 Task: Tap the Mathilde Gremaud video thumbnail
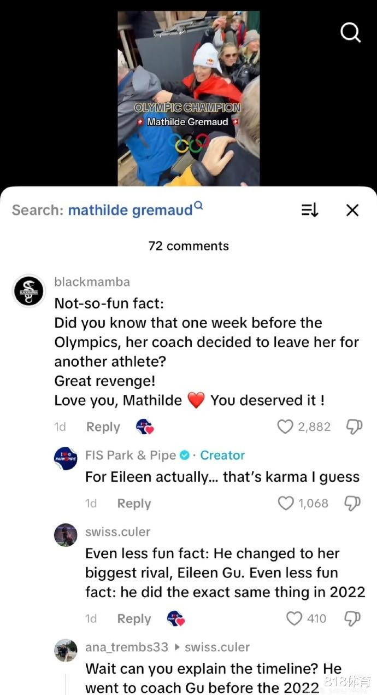tap(188, 98)
